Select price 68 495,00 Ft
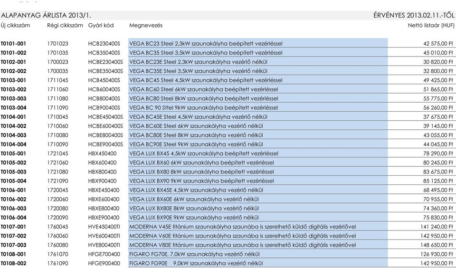Viewport: 456px width, 268px height. pyautogui.click(x=438, y=190)
